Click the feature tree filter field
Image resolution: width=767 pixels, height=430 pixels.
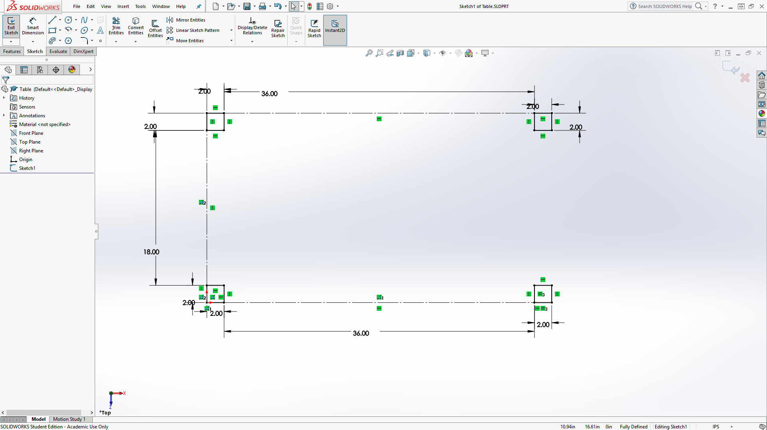[47, 80]
